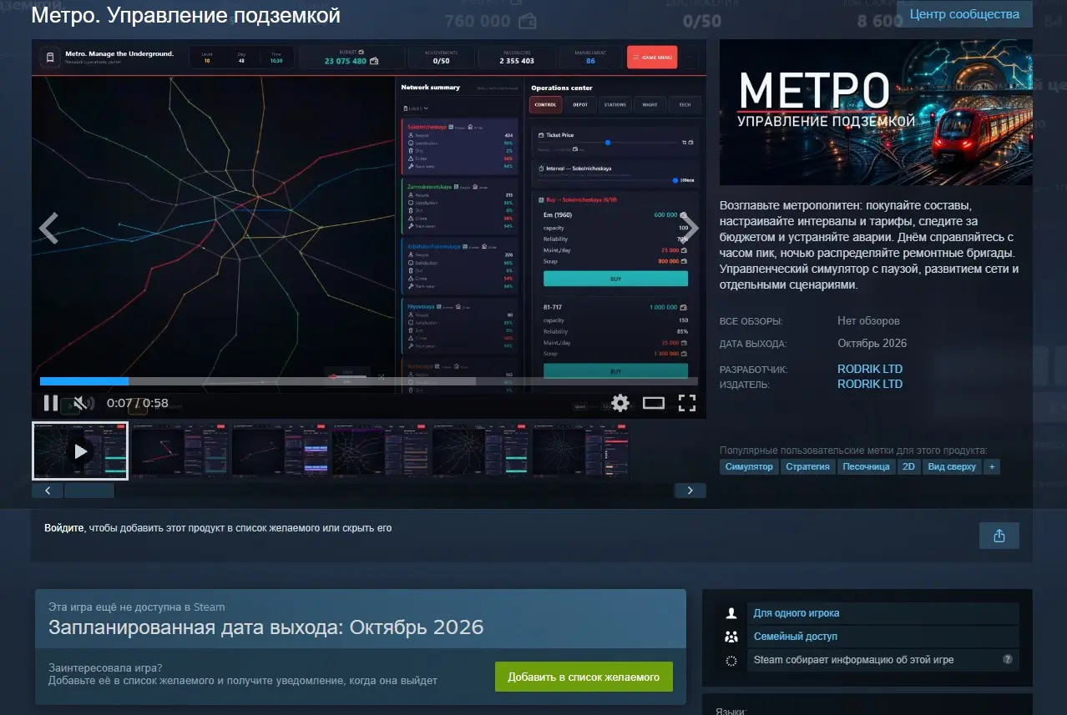
Task: Click the single-player person icon
Action: click(x=732, y=613)
